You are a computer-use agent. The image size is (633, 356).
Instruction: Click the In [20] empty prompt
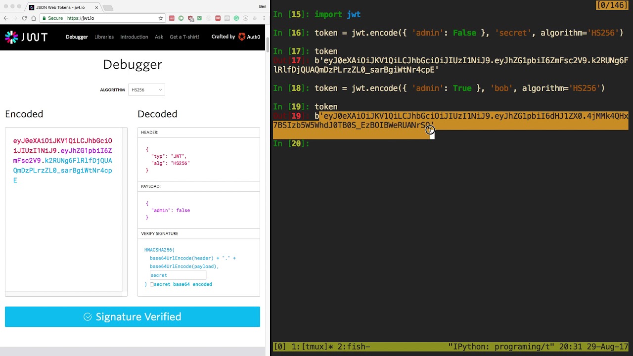click(292, 143)
